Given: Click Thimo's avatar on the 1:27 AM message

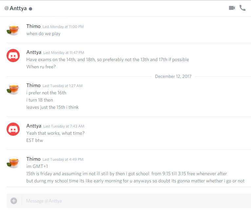Looking at the screenshot, I should pyautogui.click(x=13, y=89).
